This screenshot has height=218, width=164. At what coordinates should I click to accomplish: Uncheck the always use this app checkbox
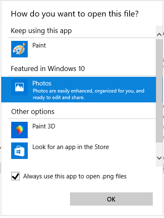[x=15, y=176]
